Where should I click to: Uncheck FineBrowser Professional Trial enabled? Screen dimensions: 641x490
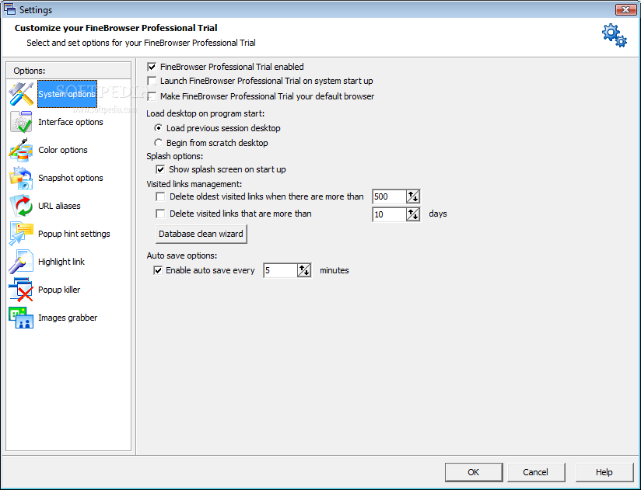click(152, 67)
